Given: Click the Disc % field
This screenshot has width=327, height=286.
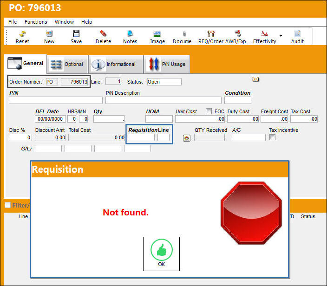Looking at the screenshot, I should [x=20, y=137].
